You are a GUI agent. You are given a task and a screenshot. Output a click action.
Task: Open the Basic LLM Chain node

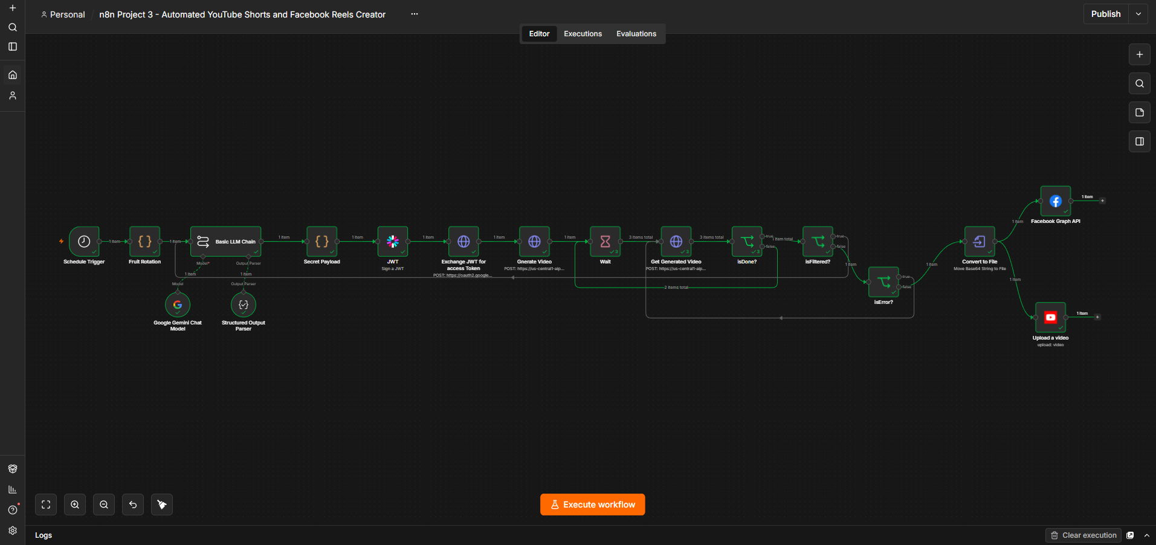226,242
